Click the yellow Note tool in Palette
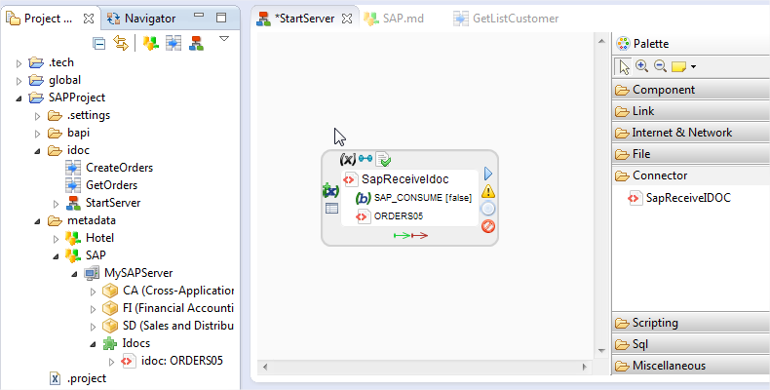The width and height of the screenshot is (770, 390). [x=678, y=66]
